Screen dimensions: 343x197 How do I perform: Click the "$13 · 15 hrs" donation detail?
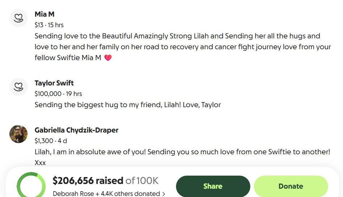click(x=49, y=25)
